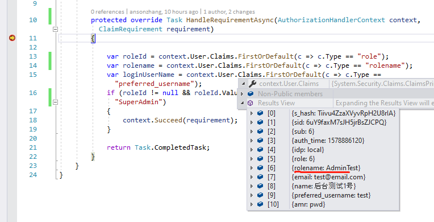Open '1 author, 2 changes' CodeLens link
Image resolution: width=434 pixels, height=222 pixels.
tap(229, 12)
